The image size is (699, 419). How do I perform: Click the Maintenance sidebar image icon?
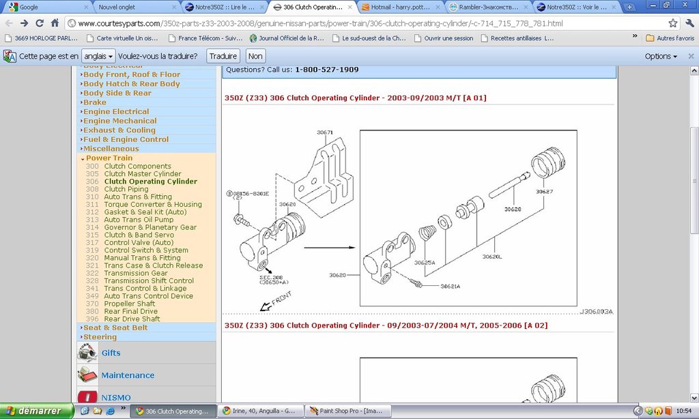coord(87,375)
